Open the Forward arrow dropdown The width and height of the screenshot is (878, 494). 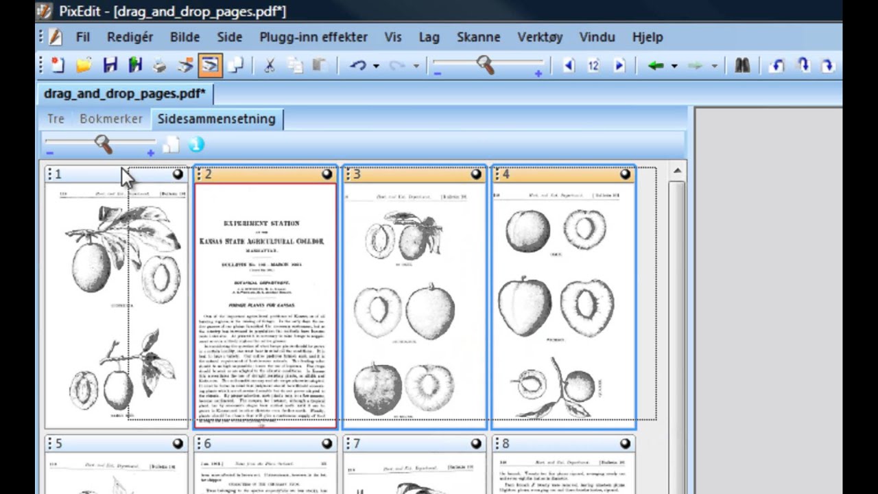(x=714, y=67)
